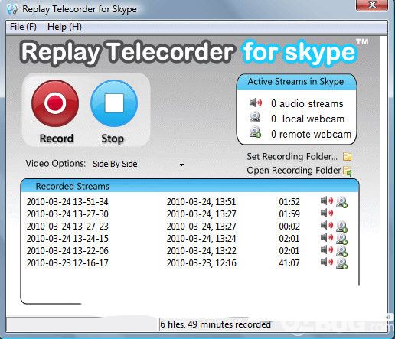Click speaker icon for 13-24-15 recording
Image resolution: width=395 pixels, height=339 pixels.
(327, 237)
